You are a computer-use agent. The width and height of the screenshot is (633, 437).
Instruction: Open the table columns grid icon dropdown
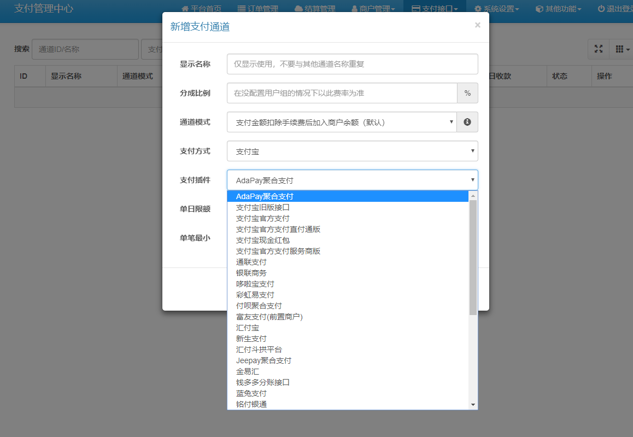[x=622, y=49]
